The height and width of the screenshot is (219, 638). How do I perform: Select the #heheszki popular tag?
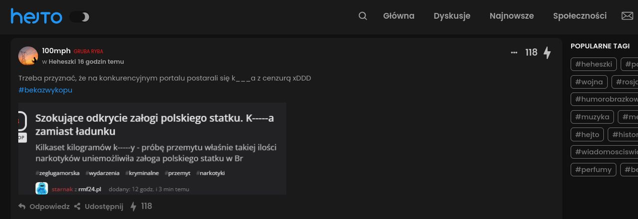(594, 64)
